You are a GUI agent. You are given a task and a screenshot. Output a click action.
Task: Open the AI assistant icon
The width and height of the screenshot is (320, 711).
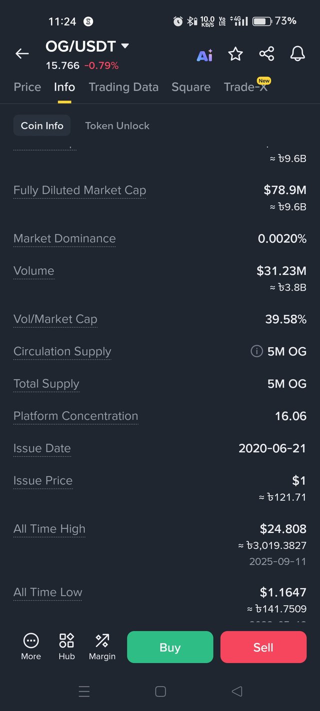[x=204, y=55]
